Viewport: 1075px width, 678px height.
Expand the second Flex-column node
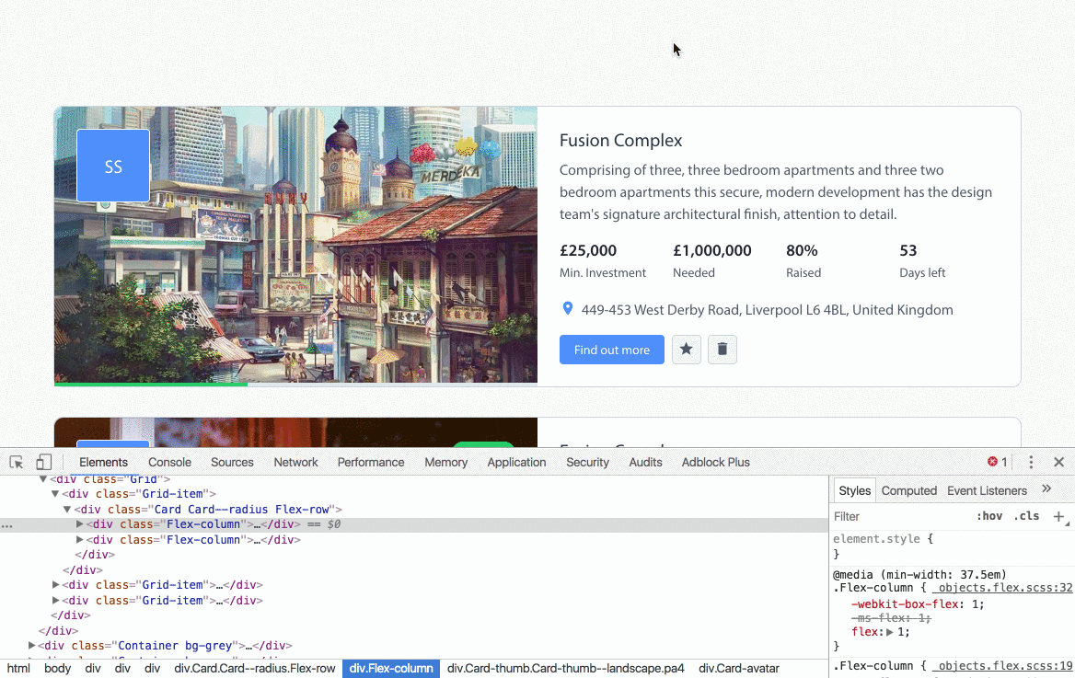pos(79,539)
